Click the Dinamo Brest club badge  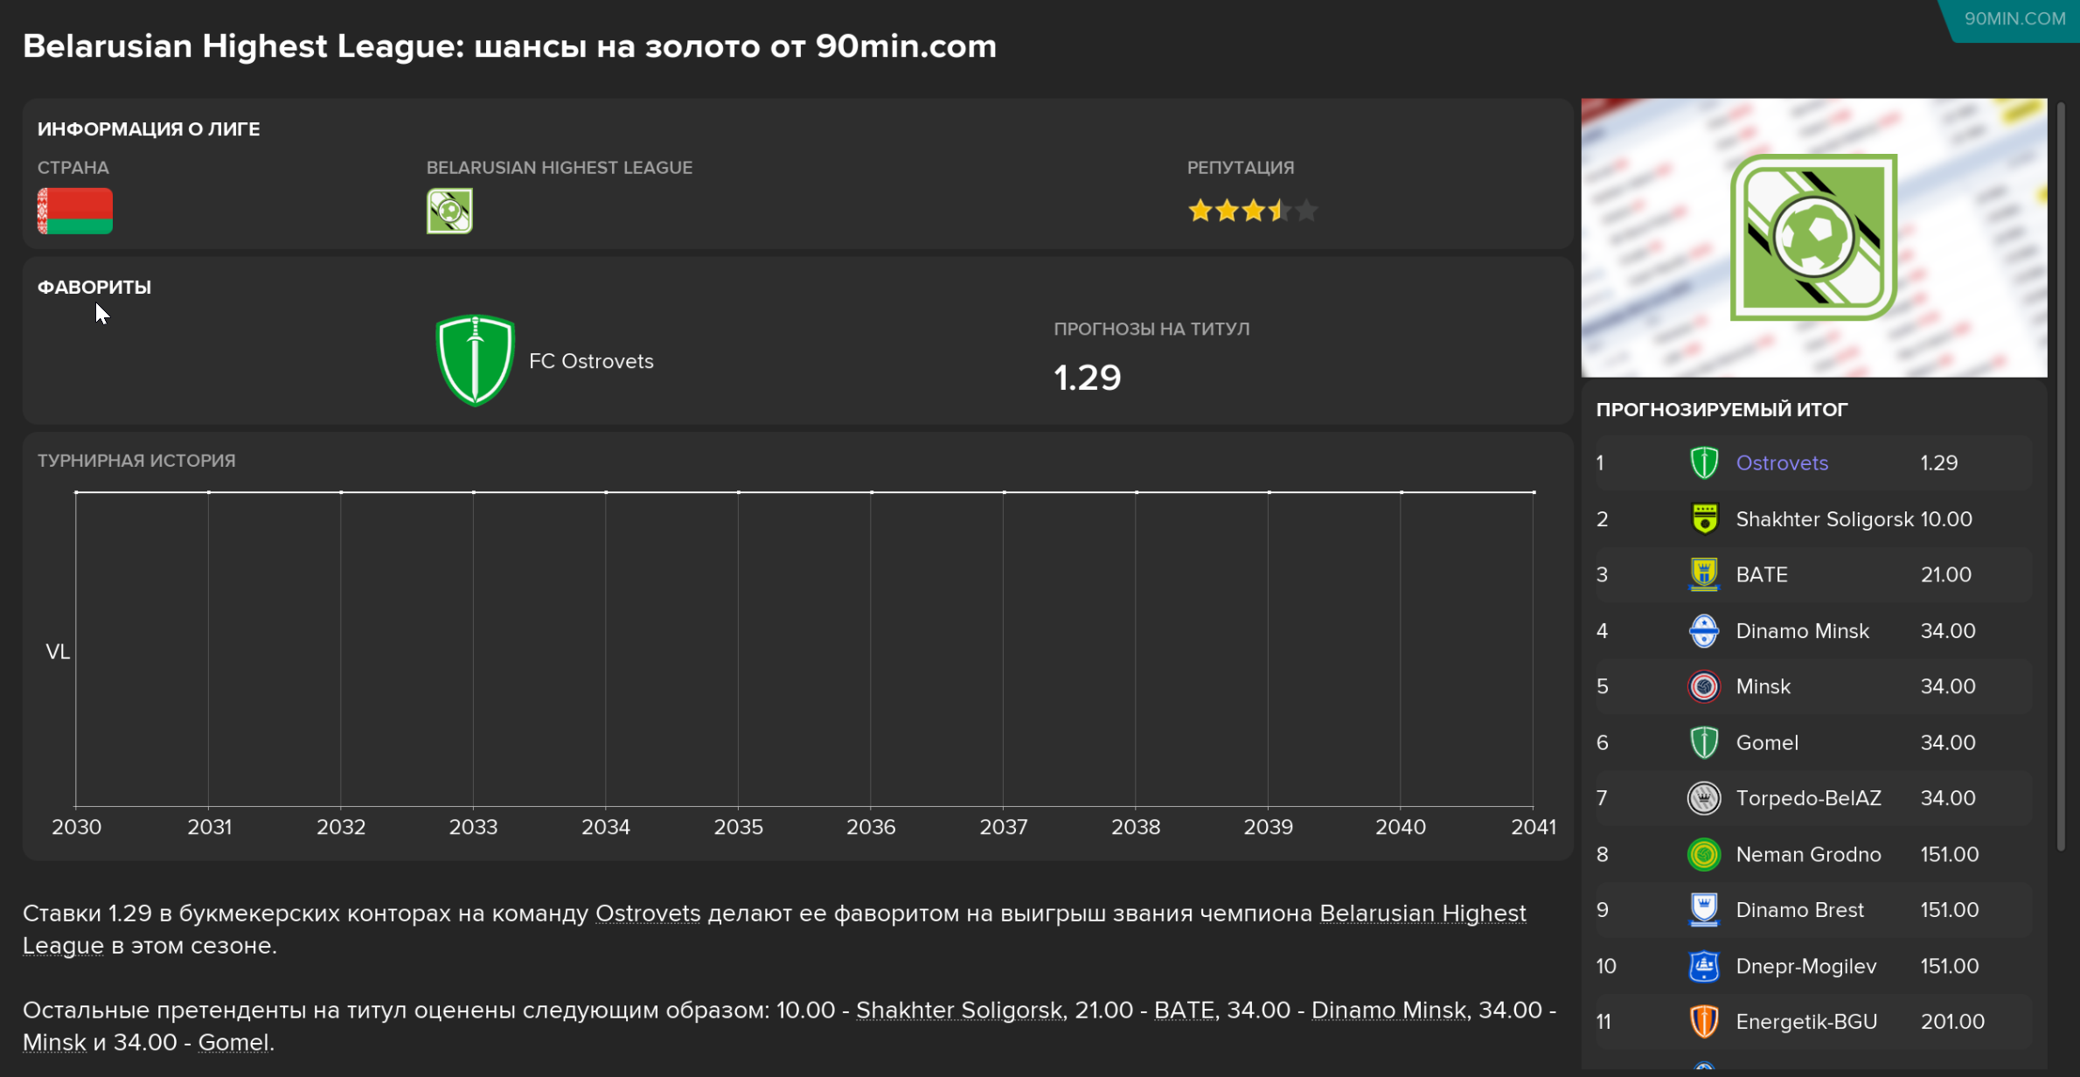pos(1704,910)
